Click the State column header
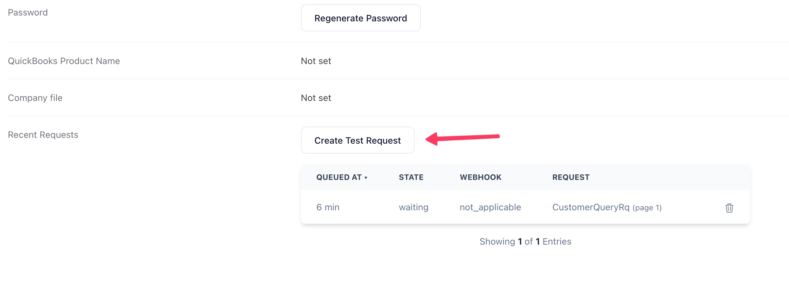Image resolution: width=789 pixels, height=286 pixels. pyautogui.click(x=411, y=177)
